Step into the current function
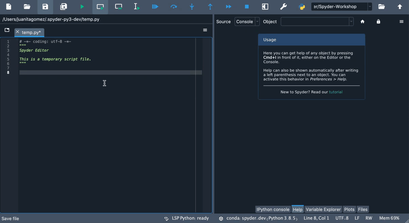Screen dimensions: 409x223 point(192,6)
